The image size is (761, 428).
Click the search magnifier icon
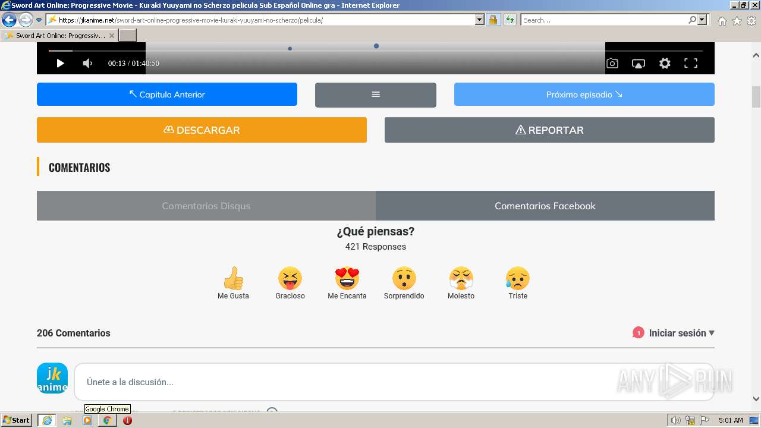tap(692, 20)
